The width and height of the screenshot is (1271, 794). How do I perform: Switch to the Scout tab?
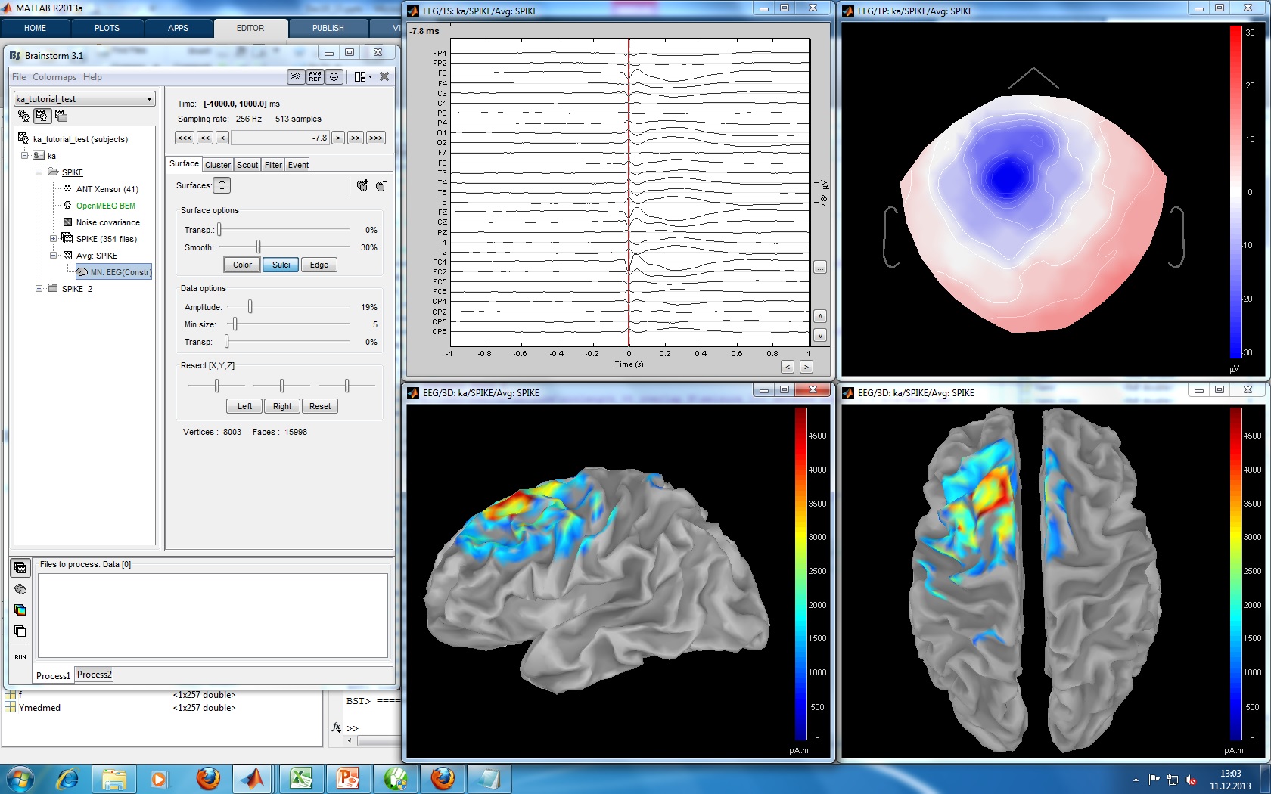247,165
